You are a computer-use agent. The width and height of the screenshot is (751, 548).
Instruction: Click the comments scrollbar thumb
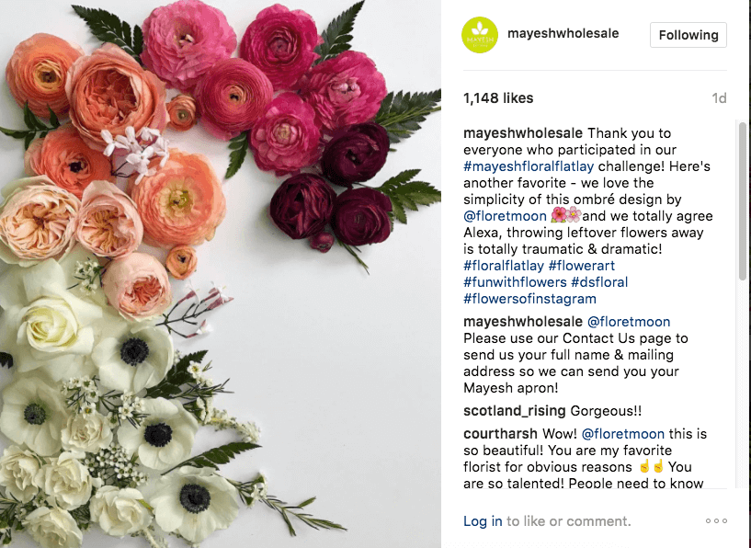(743, 201)
